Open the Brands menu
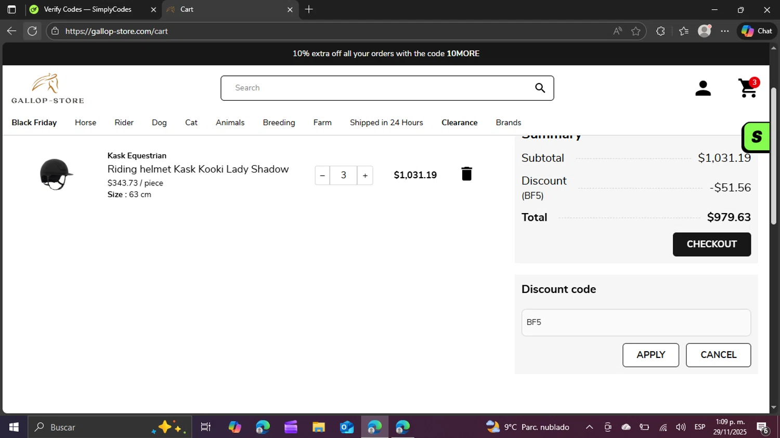Viewport: 780px width, 438px height. click(509, 123)
